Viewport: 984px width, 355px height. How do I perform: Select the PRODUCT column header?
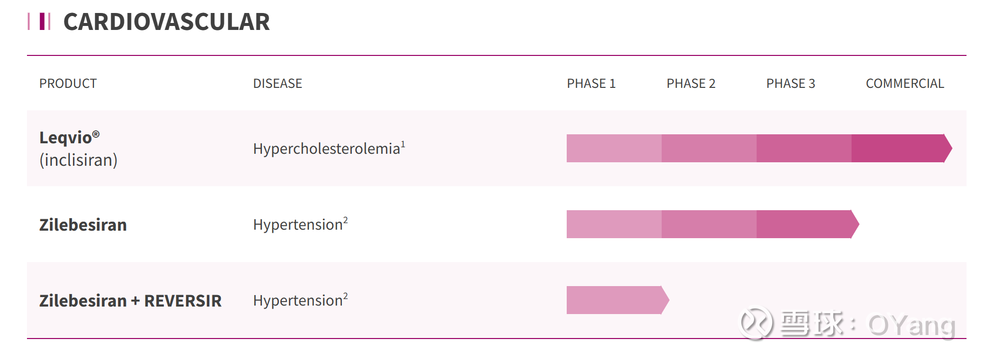[68, 83]
